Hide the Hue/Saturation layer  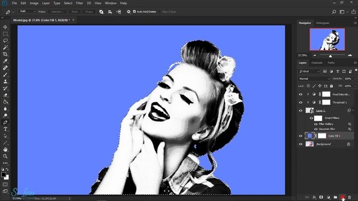300,94
